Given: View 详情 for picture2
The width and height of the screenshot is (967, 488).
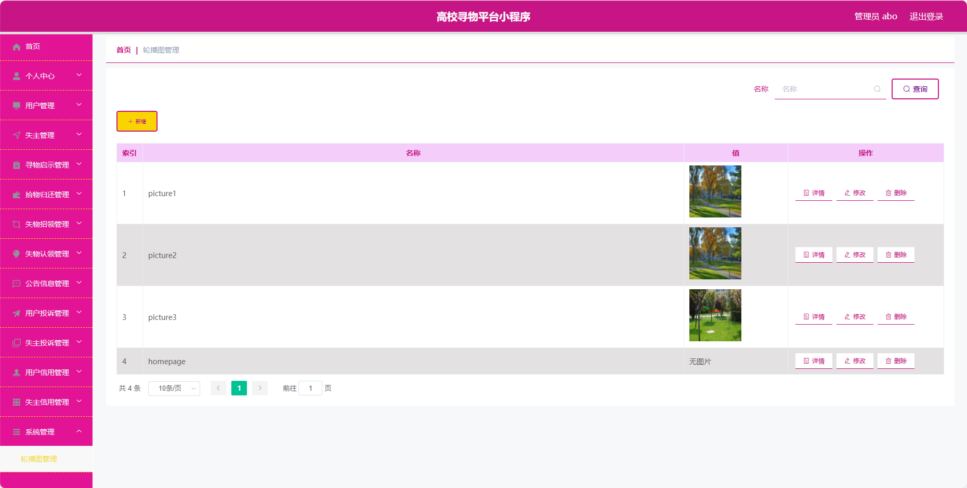Looking at the screenshot, I should (x=814, y=255).
